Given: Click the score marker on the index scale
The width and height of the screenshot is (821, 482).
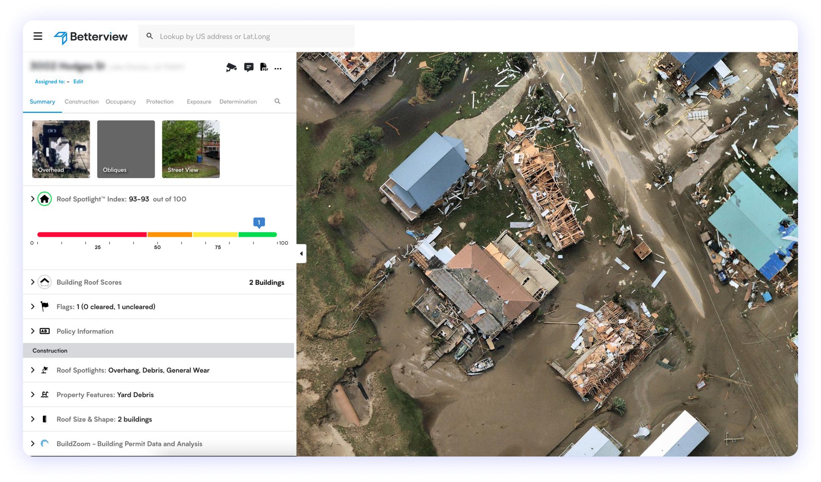Looking at the screenshot, I should (259, 222).
